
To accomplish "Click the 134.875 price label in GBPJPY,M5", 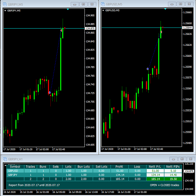I will [90, 28].
